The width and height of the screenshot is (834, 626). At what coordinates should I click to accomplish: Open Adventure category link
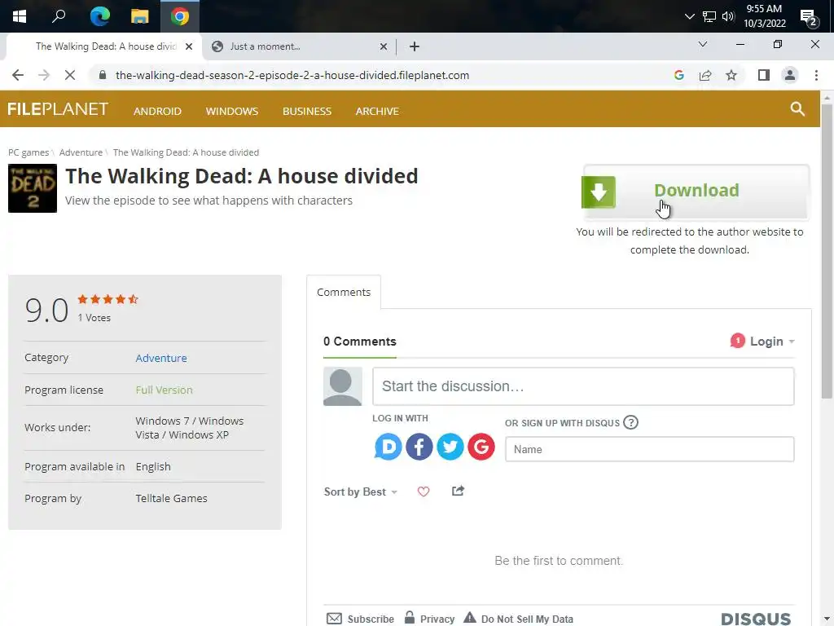point(161,359)
